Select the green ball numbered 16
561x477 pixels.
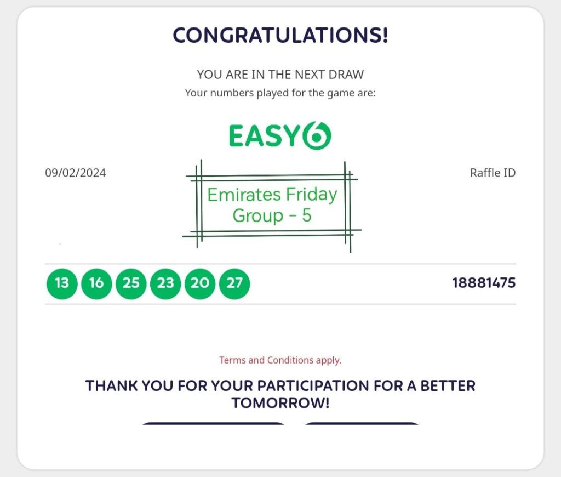point(96,283)
